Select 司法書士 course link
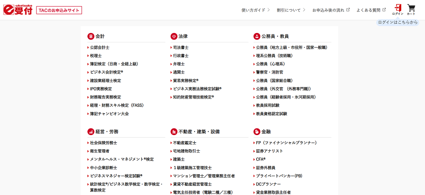 click(x=181, y=47)
